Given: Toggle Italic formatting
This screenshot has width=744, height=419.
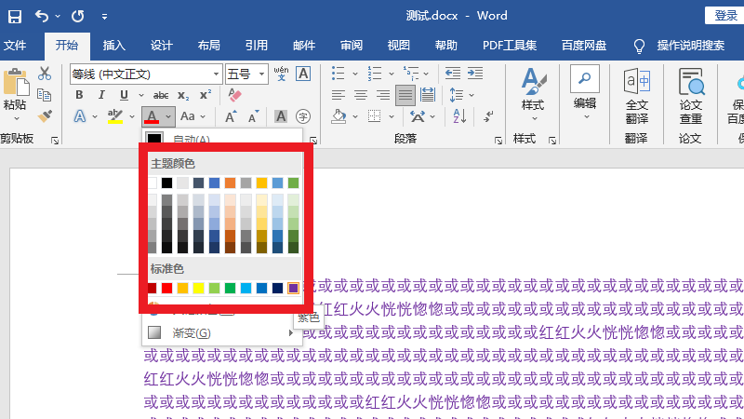Looking at the screenshot, I should click(x=101, y=95).
